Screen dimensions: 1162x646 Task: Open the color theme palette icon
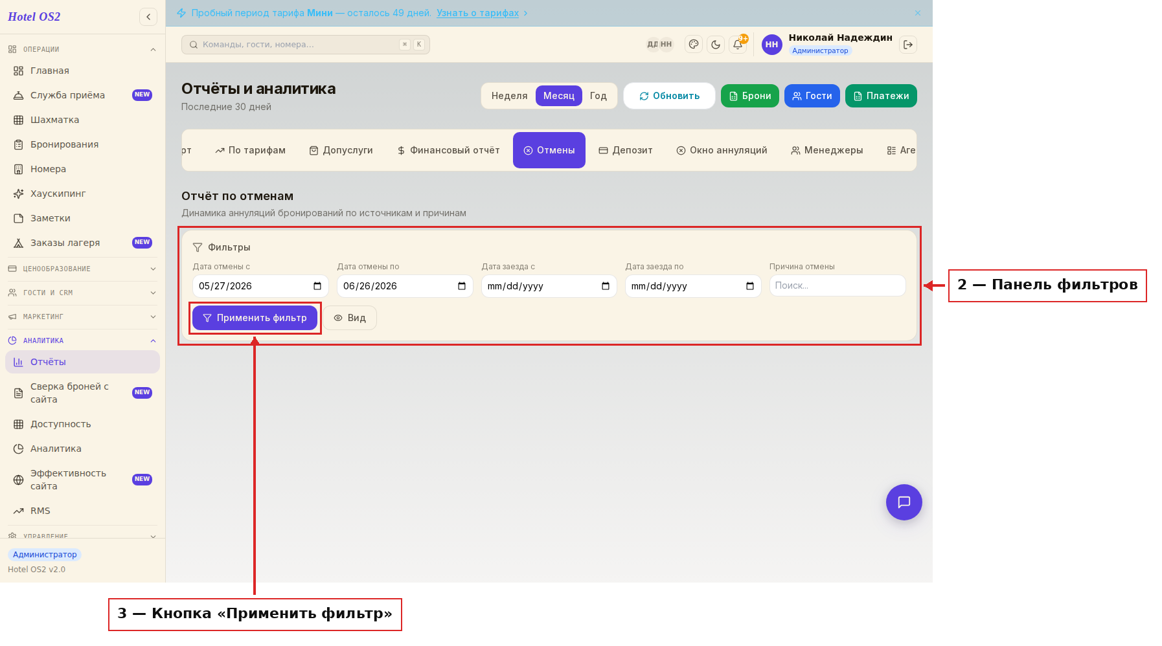click(x=694, y=45)
